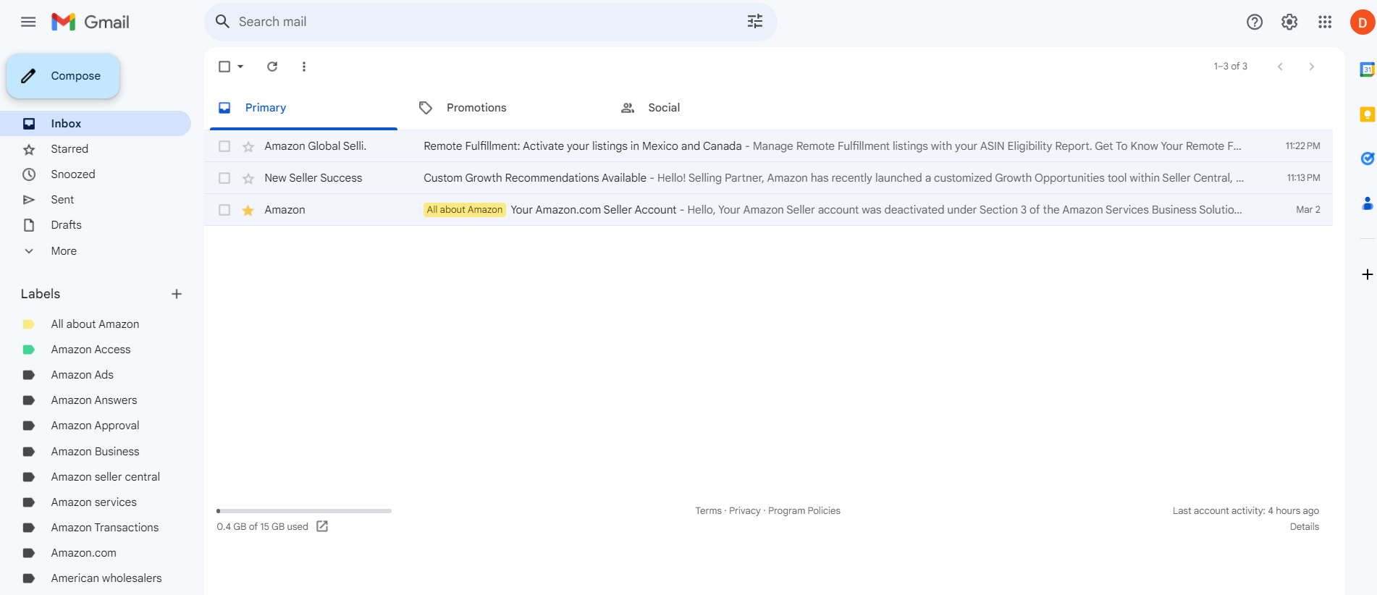Open the More options three-dot menu
1377x595 pixels.
point(304,67)
